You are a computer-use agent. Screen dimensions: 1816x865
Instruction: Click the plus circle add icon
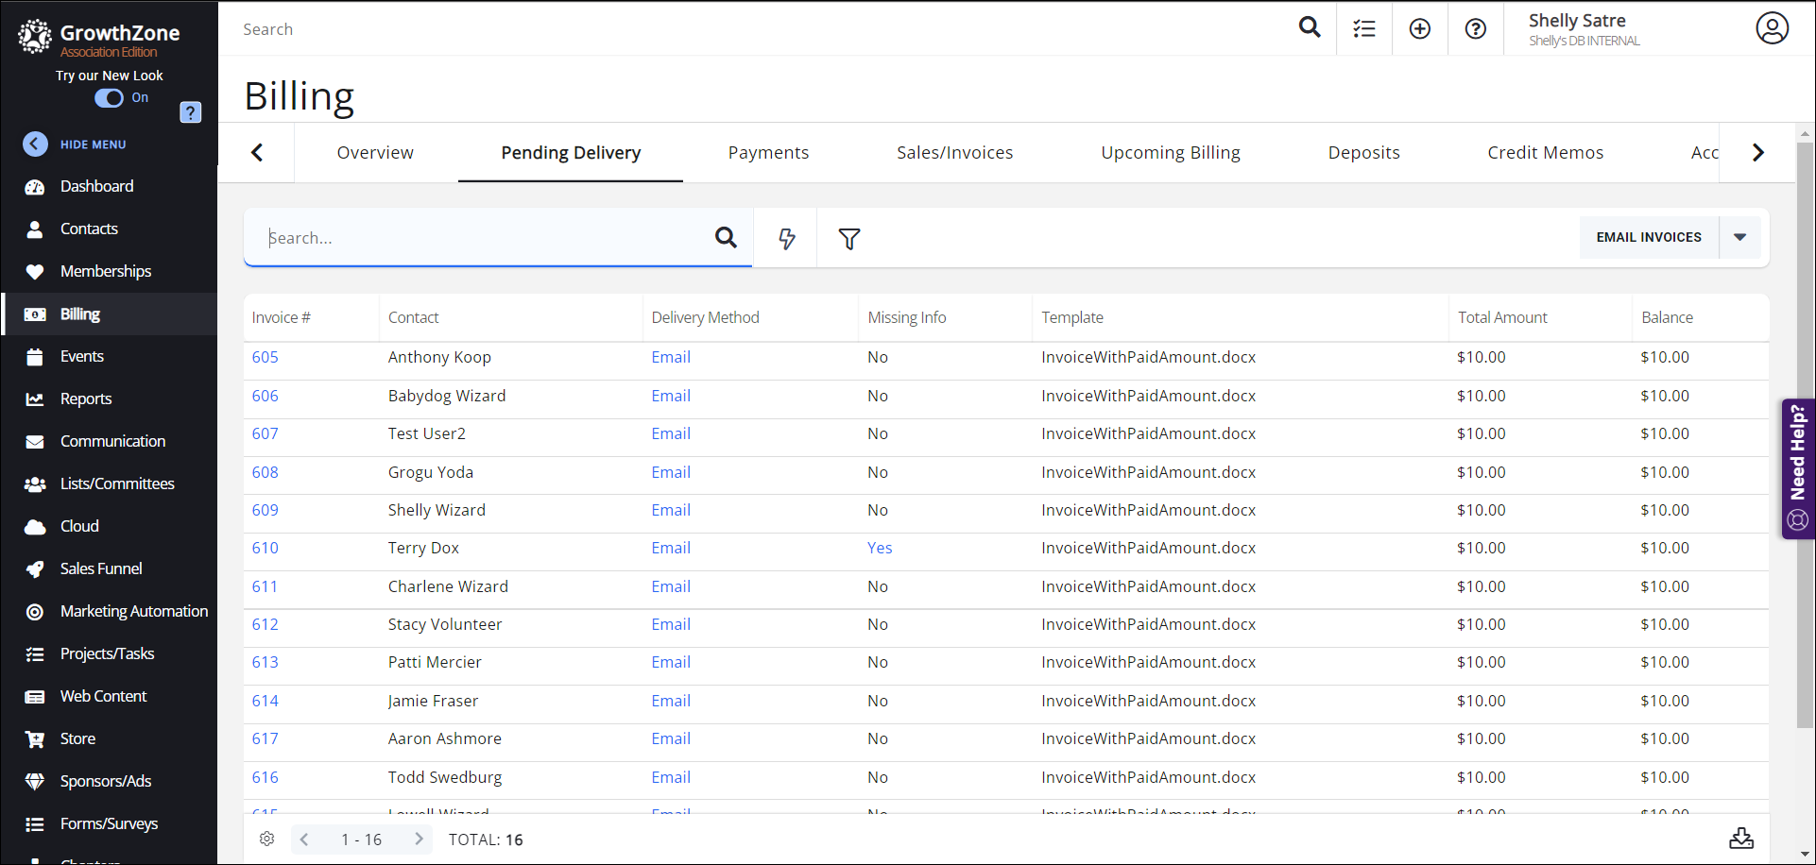1419,29
